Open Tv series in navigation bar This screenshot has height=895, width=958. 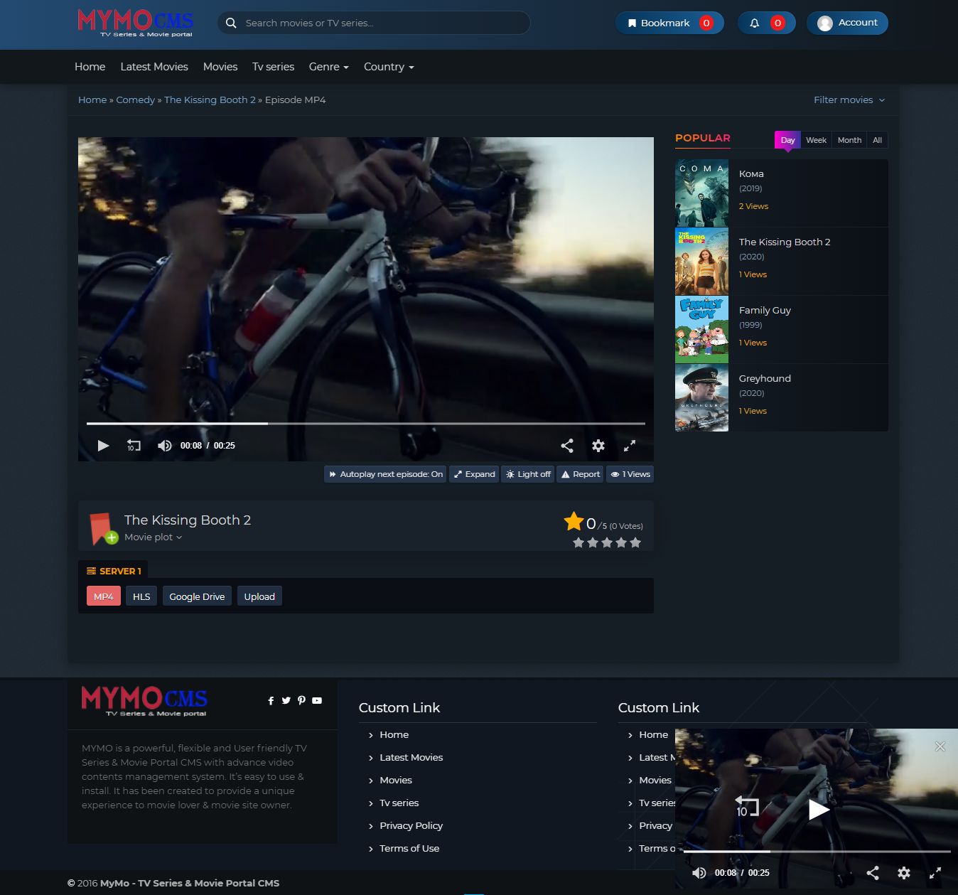pos(273,67)
